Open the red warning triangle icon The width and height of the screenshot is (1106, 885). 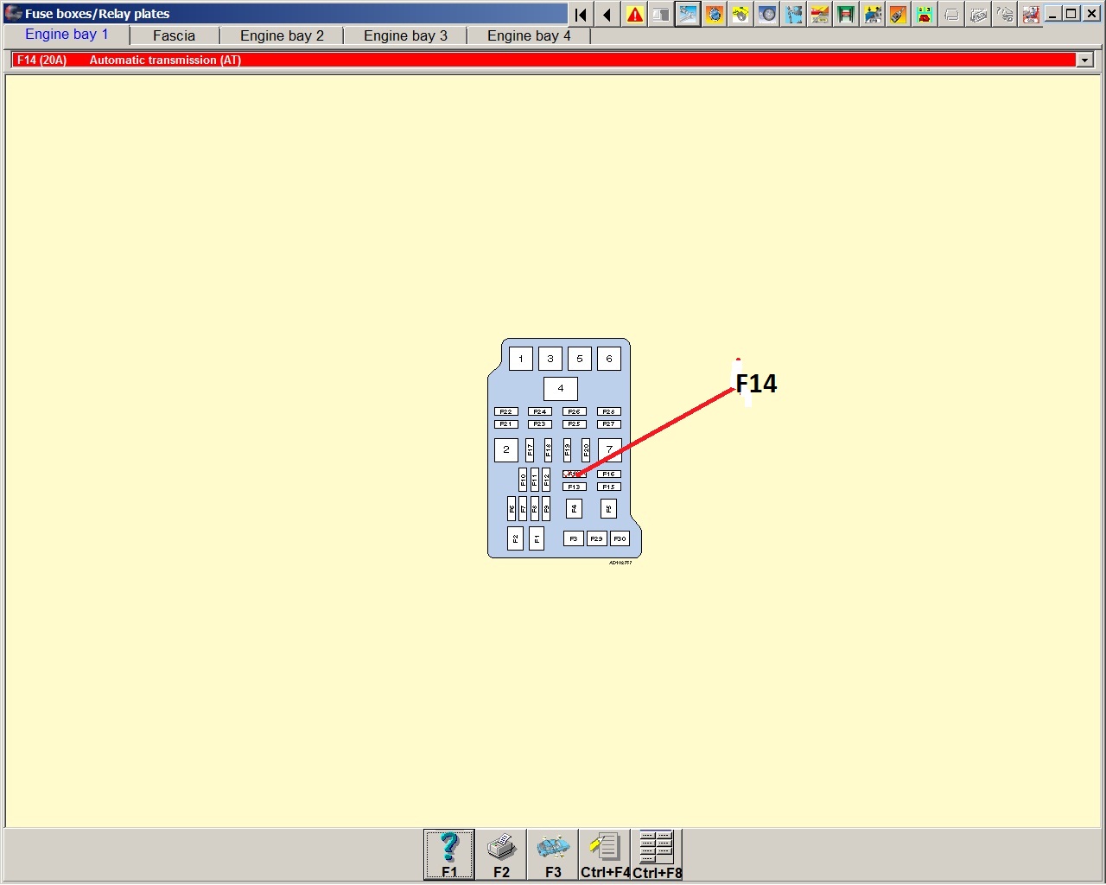635,15
